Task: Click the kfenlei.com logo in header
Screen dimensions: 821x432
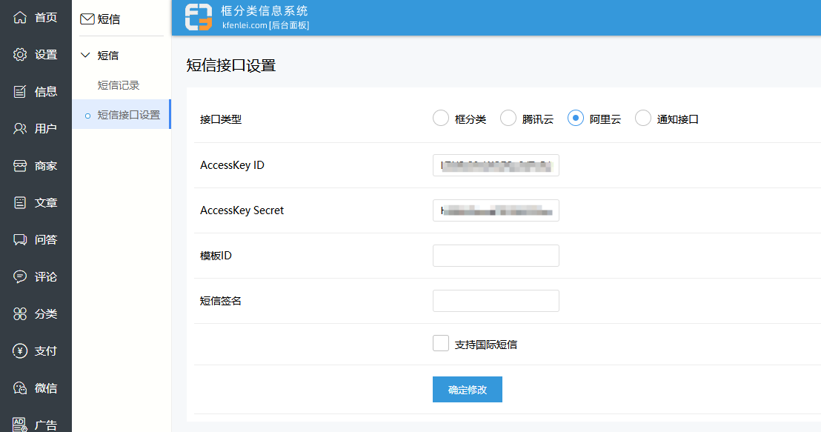Action: coord(199,17)
